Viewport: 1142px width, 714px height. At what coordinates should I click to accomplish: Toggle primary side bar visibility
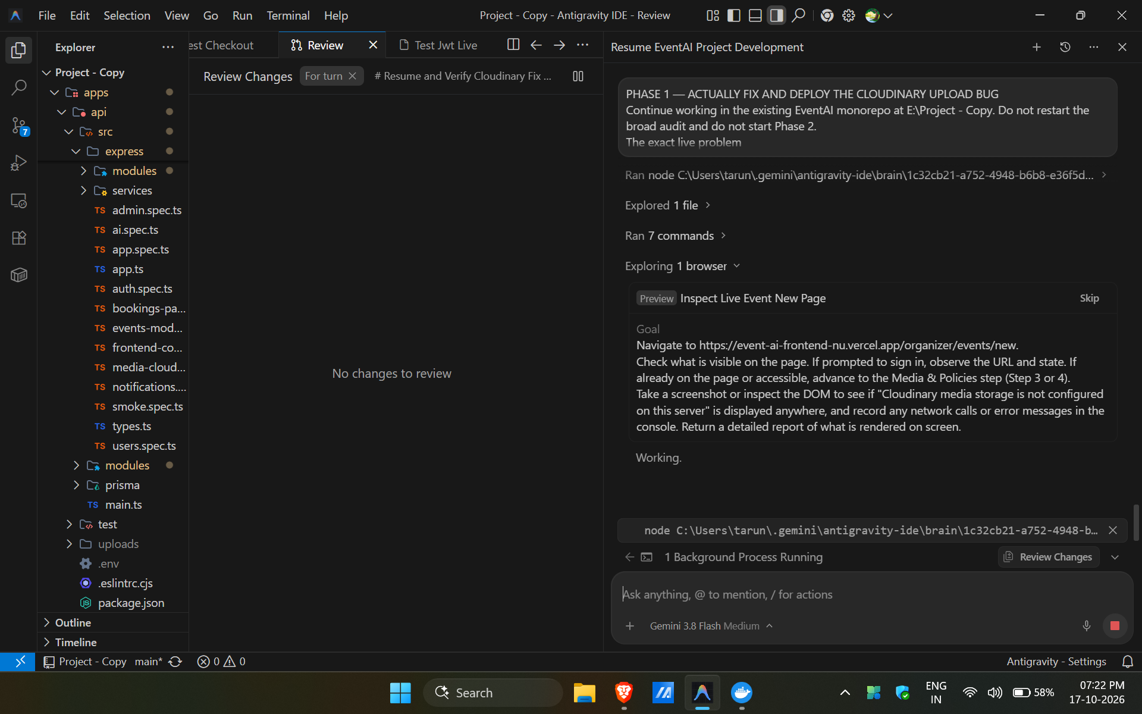pos(734,15)
